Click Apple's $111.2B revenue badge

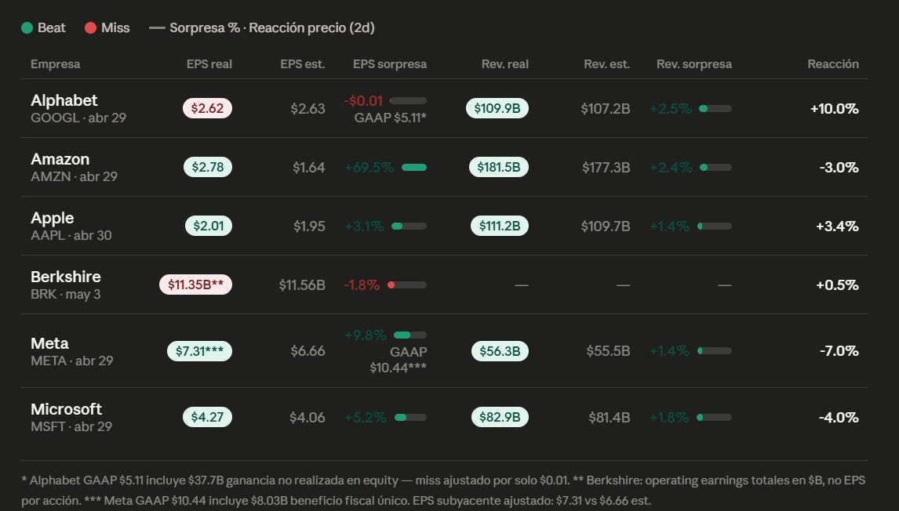(x=500, y=226)
